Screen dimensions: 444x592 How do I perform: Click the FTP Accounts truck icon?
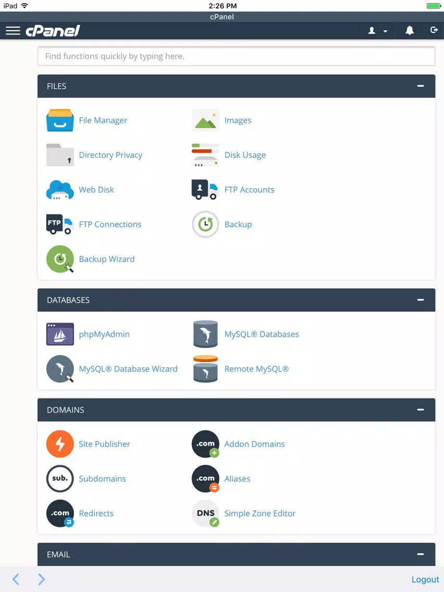click(205, 190)
